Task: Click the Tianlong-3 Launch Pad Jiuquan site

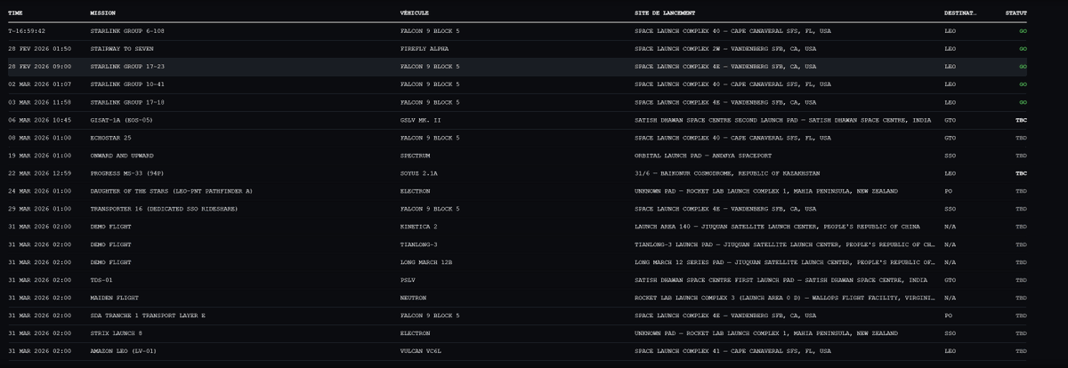Action: pos(785,244)
